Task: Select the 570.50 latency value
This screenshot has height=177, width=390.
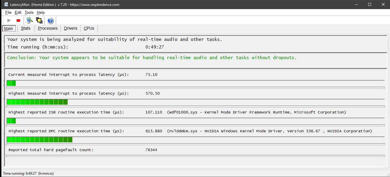Action: coord(153,93)
